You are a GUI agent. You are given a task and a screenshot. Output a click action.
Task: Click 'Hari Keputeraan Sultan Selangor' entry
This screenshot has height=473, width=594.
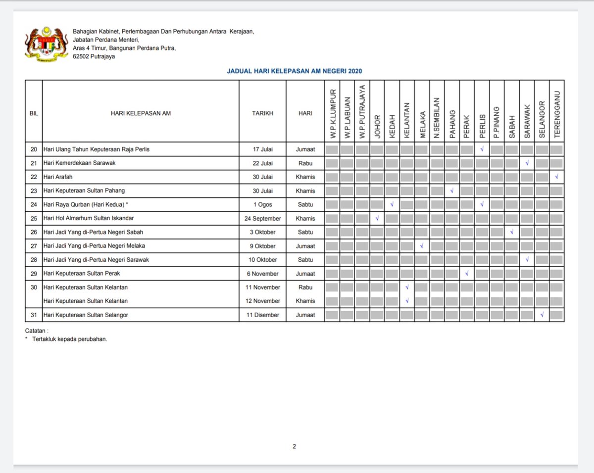[86, 315]
